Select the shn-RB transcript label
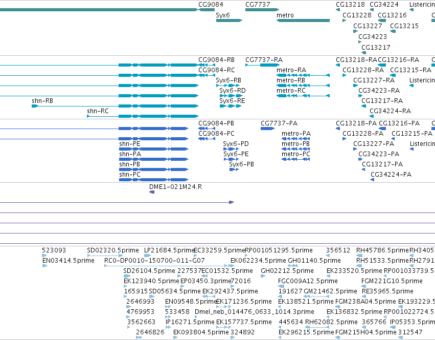 tap(42, 101)
